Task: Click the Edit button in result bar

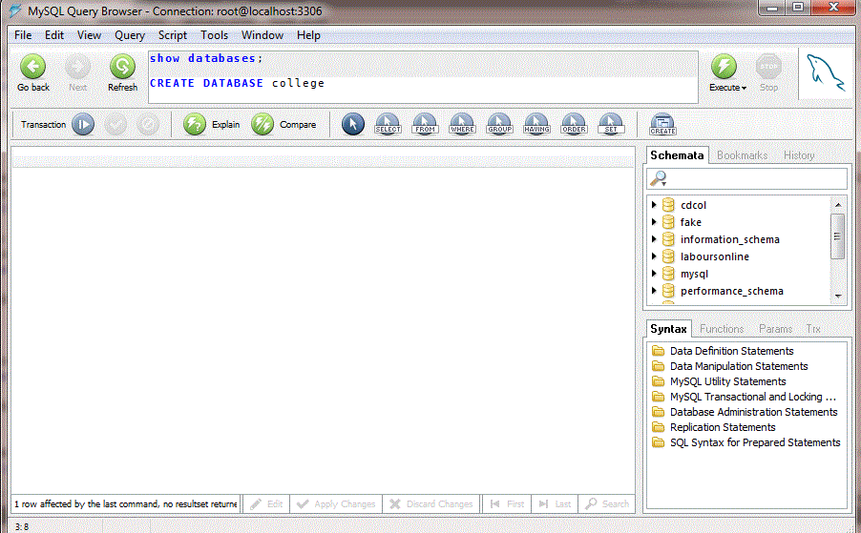Action: 266,504
